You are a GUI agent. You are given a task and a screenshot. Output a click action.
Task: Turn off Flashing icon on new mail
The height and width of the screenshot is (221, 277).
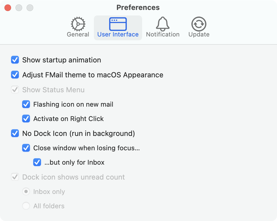(x=26, y=104)
